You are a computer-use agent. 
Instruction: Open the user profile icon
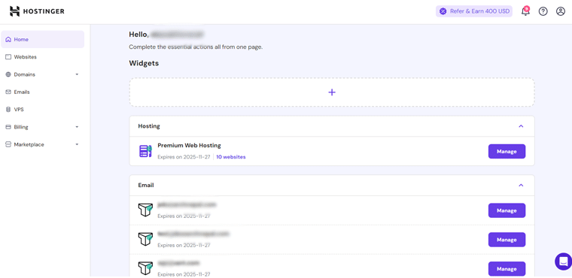click(560, 11)
